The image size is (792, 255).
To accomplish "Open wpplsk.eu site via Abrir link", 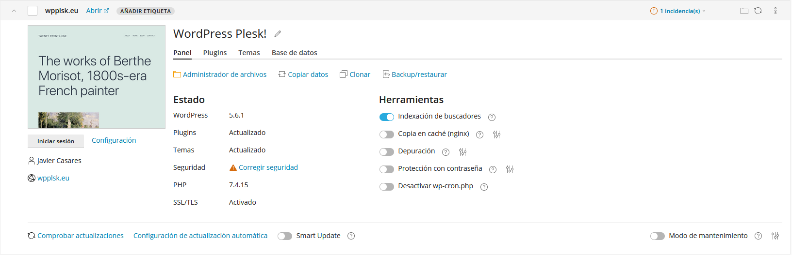I will (x=98, y=11).
